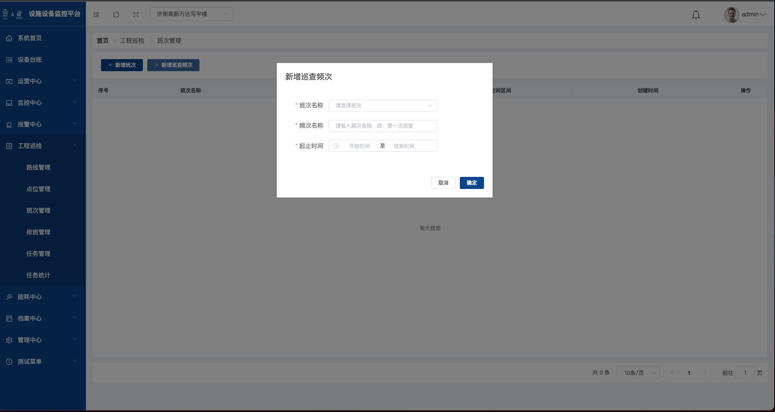The height and width of the screenshot is (412, 775).
Task: Click the 结束时间 end time field
Action: pyautogui.click(x=404, y=146)
